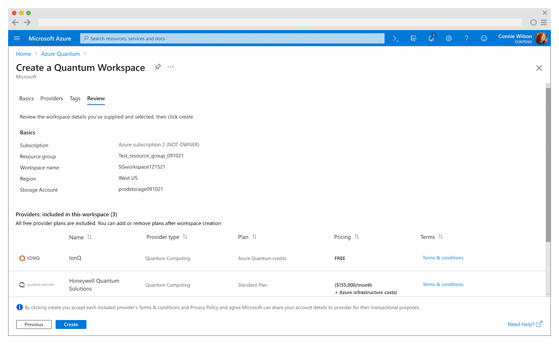The width and height of the screenshot is (559, 344).
Task: Click the Previous button
Action: coord(34,325)
